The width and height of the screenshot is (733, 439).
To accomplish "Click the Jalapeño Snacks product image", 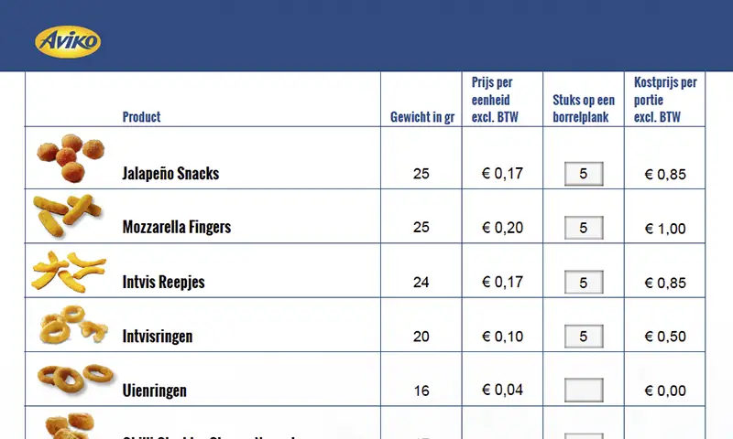I will pos(72,158).
